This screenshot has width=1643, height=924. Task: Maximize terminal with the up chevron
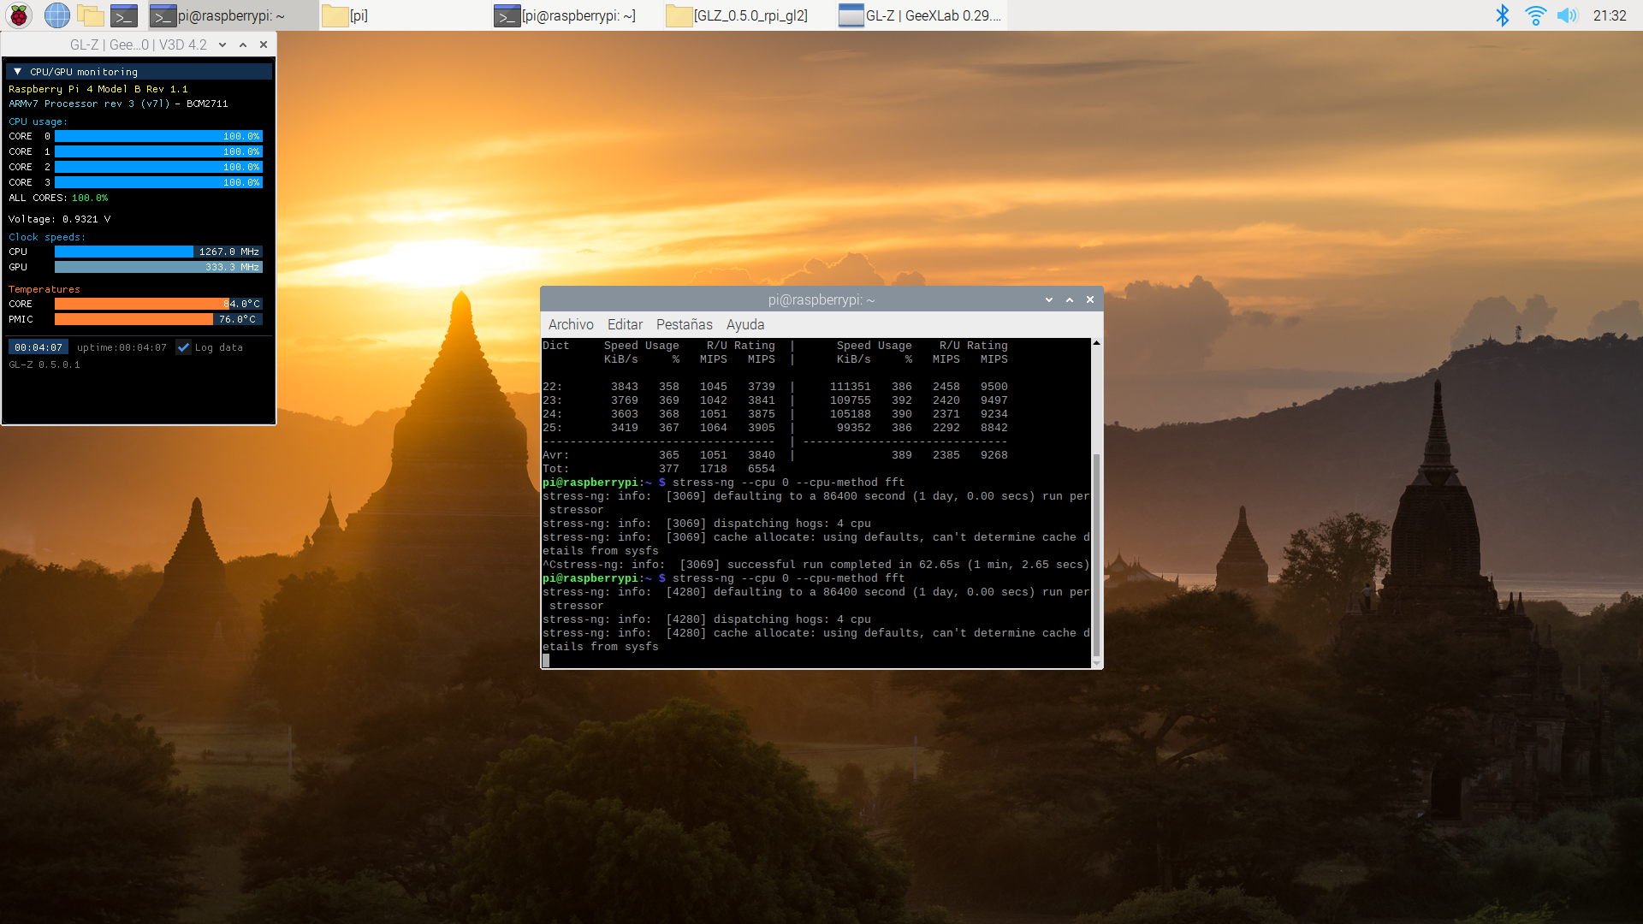click(x=1070, y=300)
